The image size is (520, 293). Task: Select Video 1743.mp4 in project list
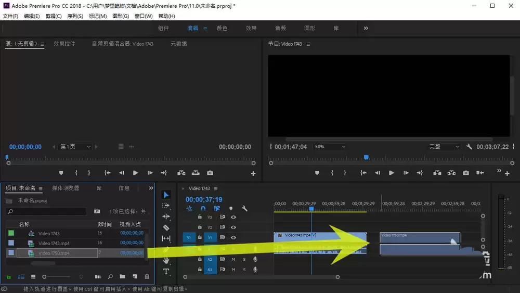coord(54,243)
